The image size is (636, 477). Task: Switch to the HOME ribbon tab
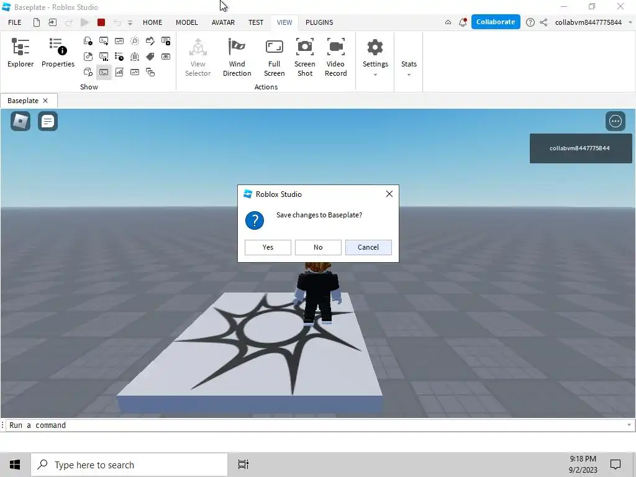tap(153, 22)
